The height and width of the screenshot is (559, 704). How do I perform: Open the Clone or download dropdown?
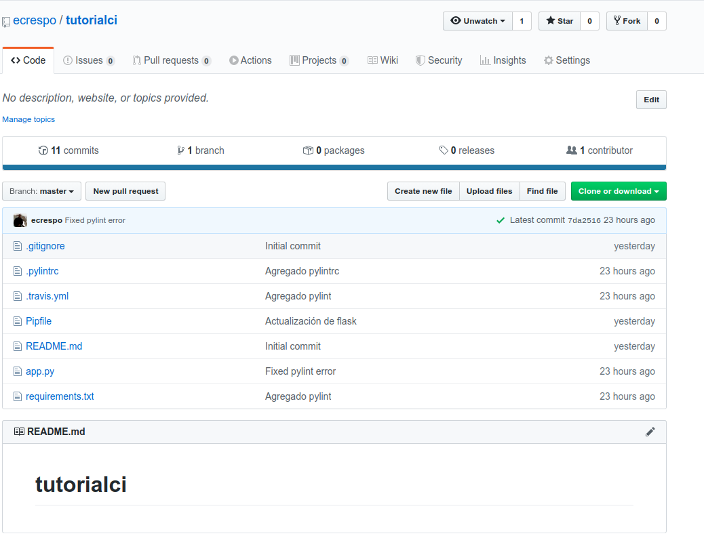coord(618,191)
